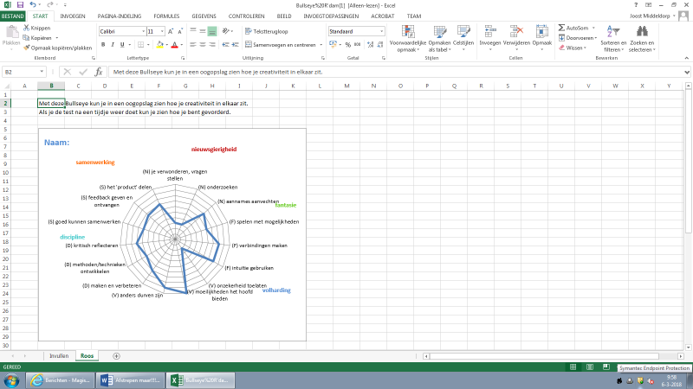Click the Knippen (cut) scissors icon
The image size is (693, 389).
tap(26, 28)
